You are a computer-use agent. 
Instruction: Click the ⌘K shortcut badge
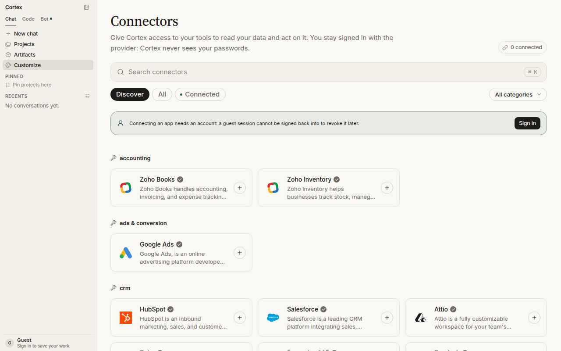tap(533, 72)
